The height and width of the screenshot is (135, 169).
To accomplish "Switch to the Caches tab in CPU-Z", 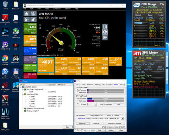I will pos(83,85).
